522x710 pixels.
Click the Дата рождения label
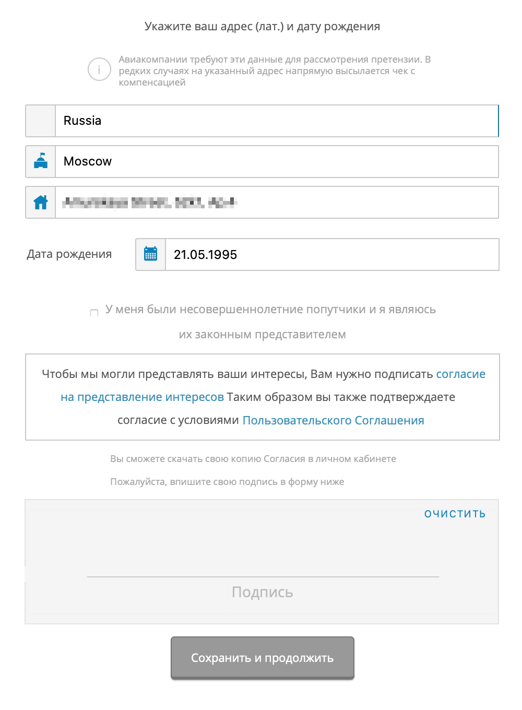tap(69, 254)
